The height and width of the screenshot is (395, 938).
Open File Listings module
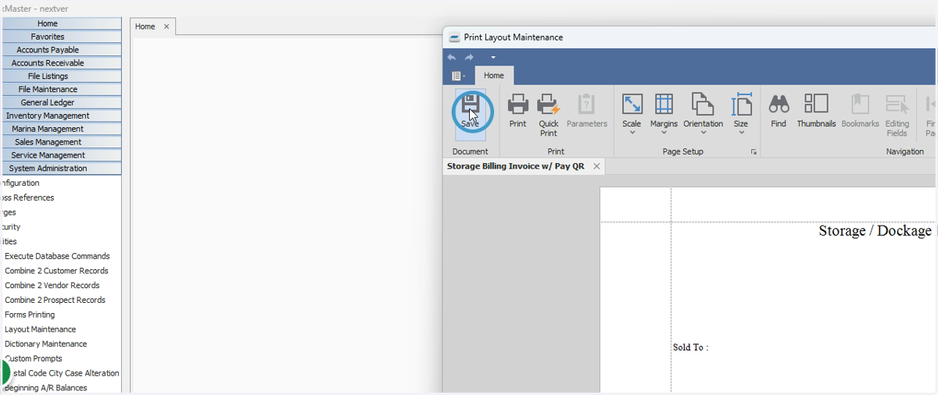click(x=62, y=77)
